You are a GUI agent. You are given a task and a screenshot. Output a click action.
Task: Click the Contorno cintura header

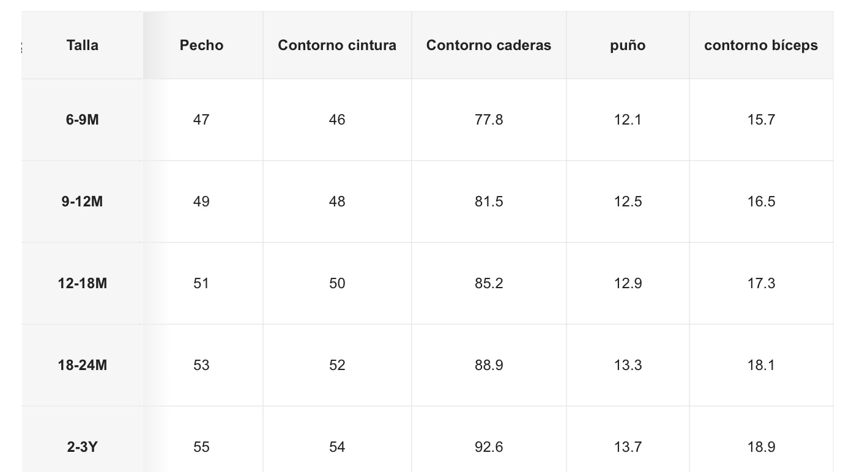[x=337, y=45]
